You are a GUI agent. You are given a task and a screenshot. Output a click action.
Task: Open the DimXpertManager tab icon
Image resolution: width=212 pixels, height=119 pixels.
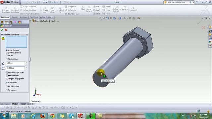tap(15, 22)
